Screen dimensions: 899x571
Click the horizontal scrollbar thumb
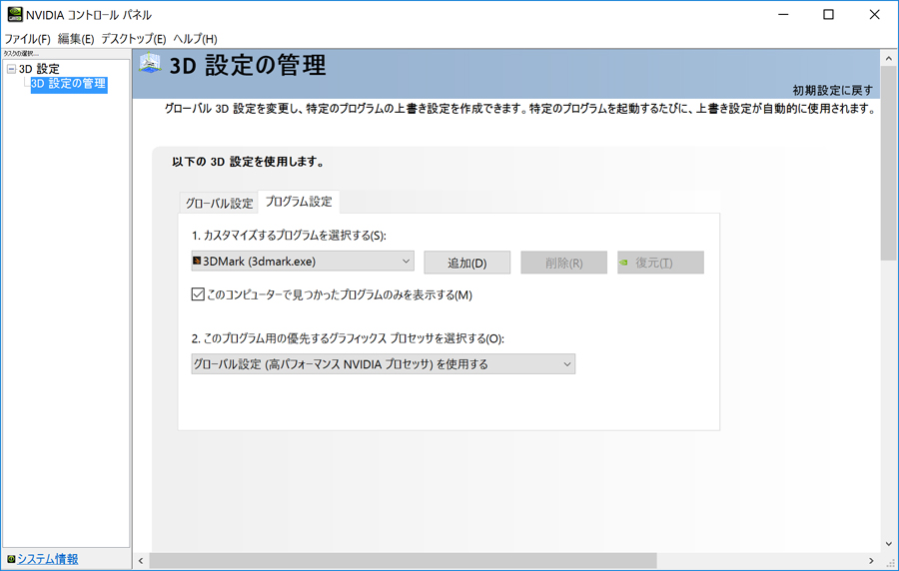(404, 561)
